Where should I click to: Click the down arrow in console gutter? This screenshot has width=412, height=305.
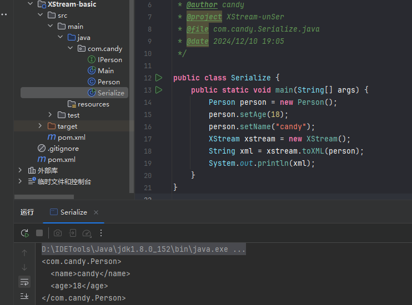(24, 267)
